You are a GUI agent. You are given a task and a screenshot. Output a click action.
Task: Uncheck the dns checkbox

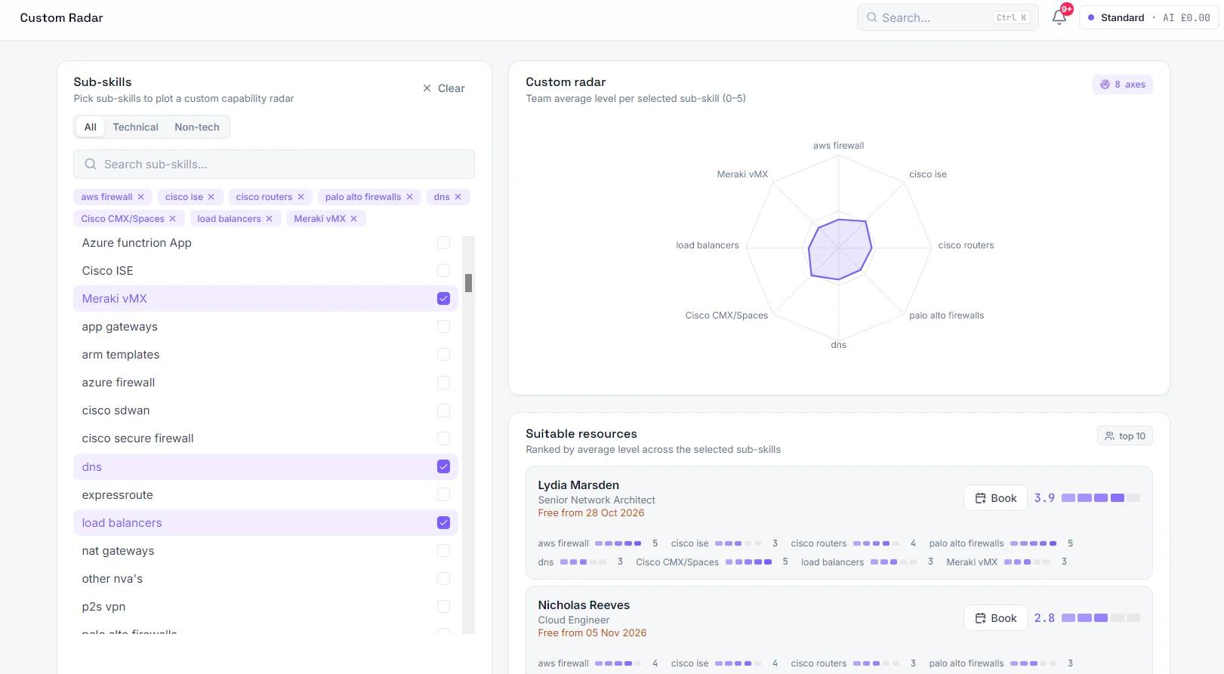pos(443,467)
